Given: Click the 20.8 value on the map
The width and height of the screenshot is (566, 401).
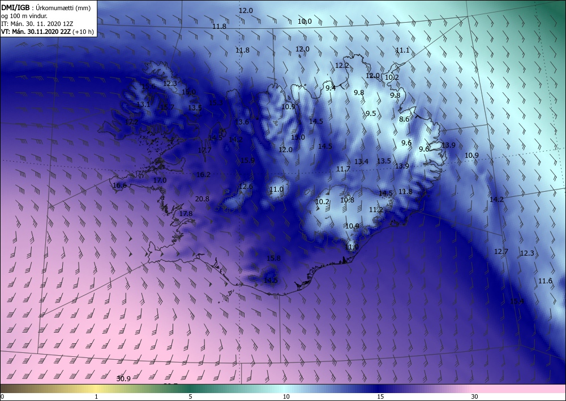Looking at the screenshot, I should click(x=202, y=199).
